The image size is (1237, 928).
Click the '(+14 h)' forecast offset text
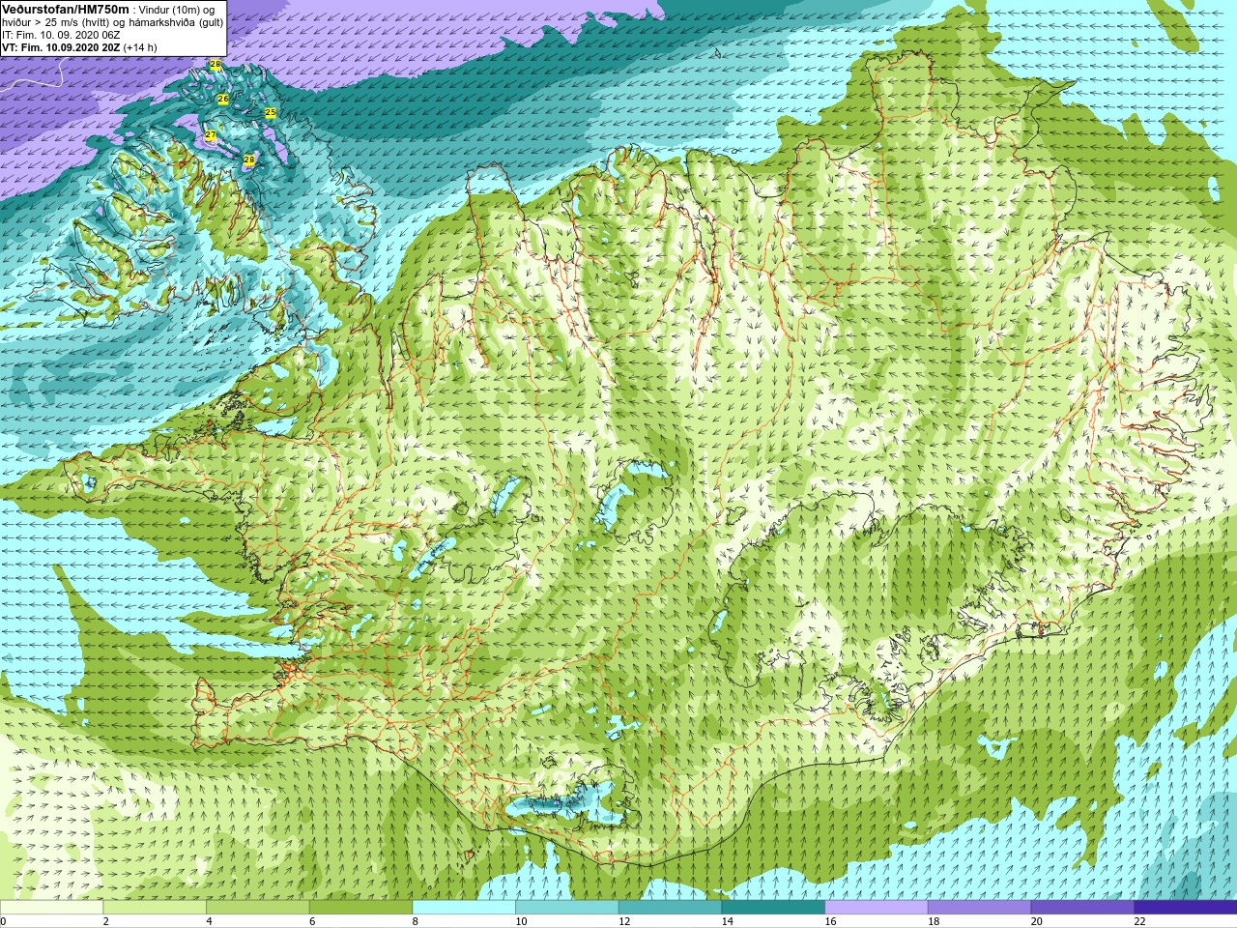(140, 47)
